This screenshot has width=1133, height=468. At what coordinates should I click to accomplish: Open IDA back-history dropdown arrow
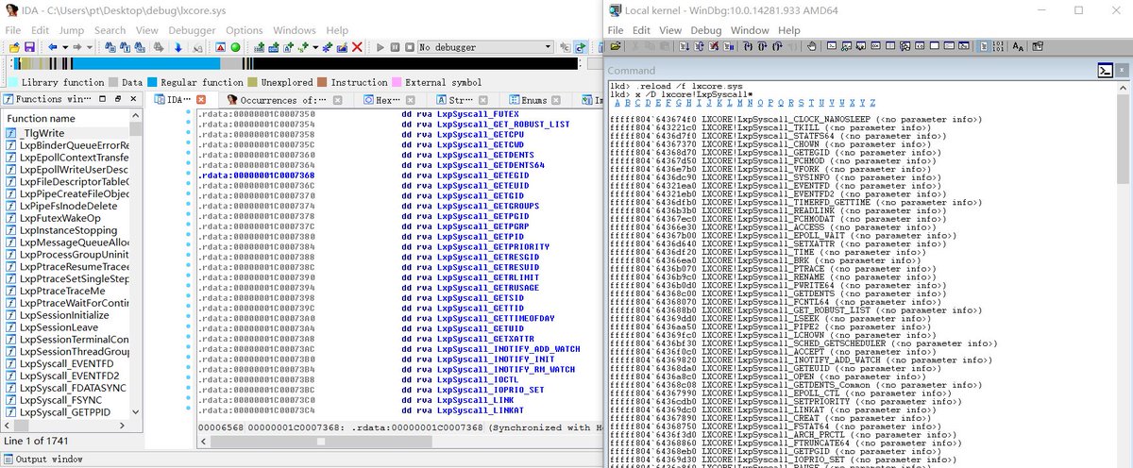(x=65, y=47)
